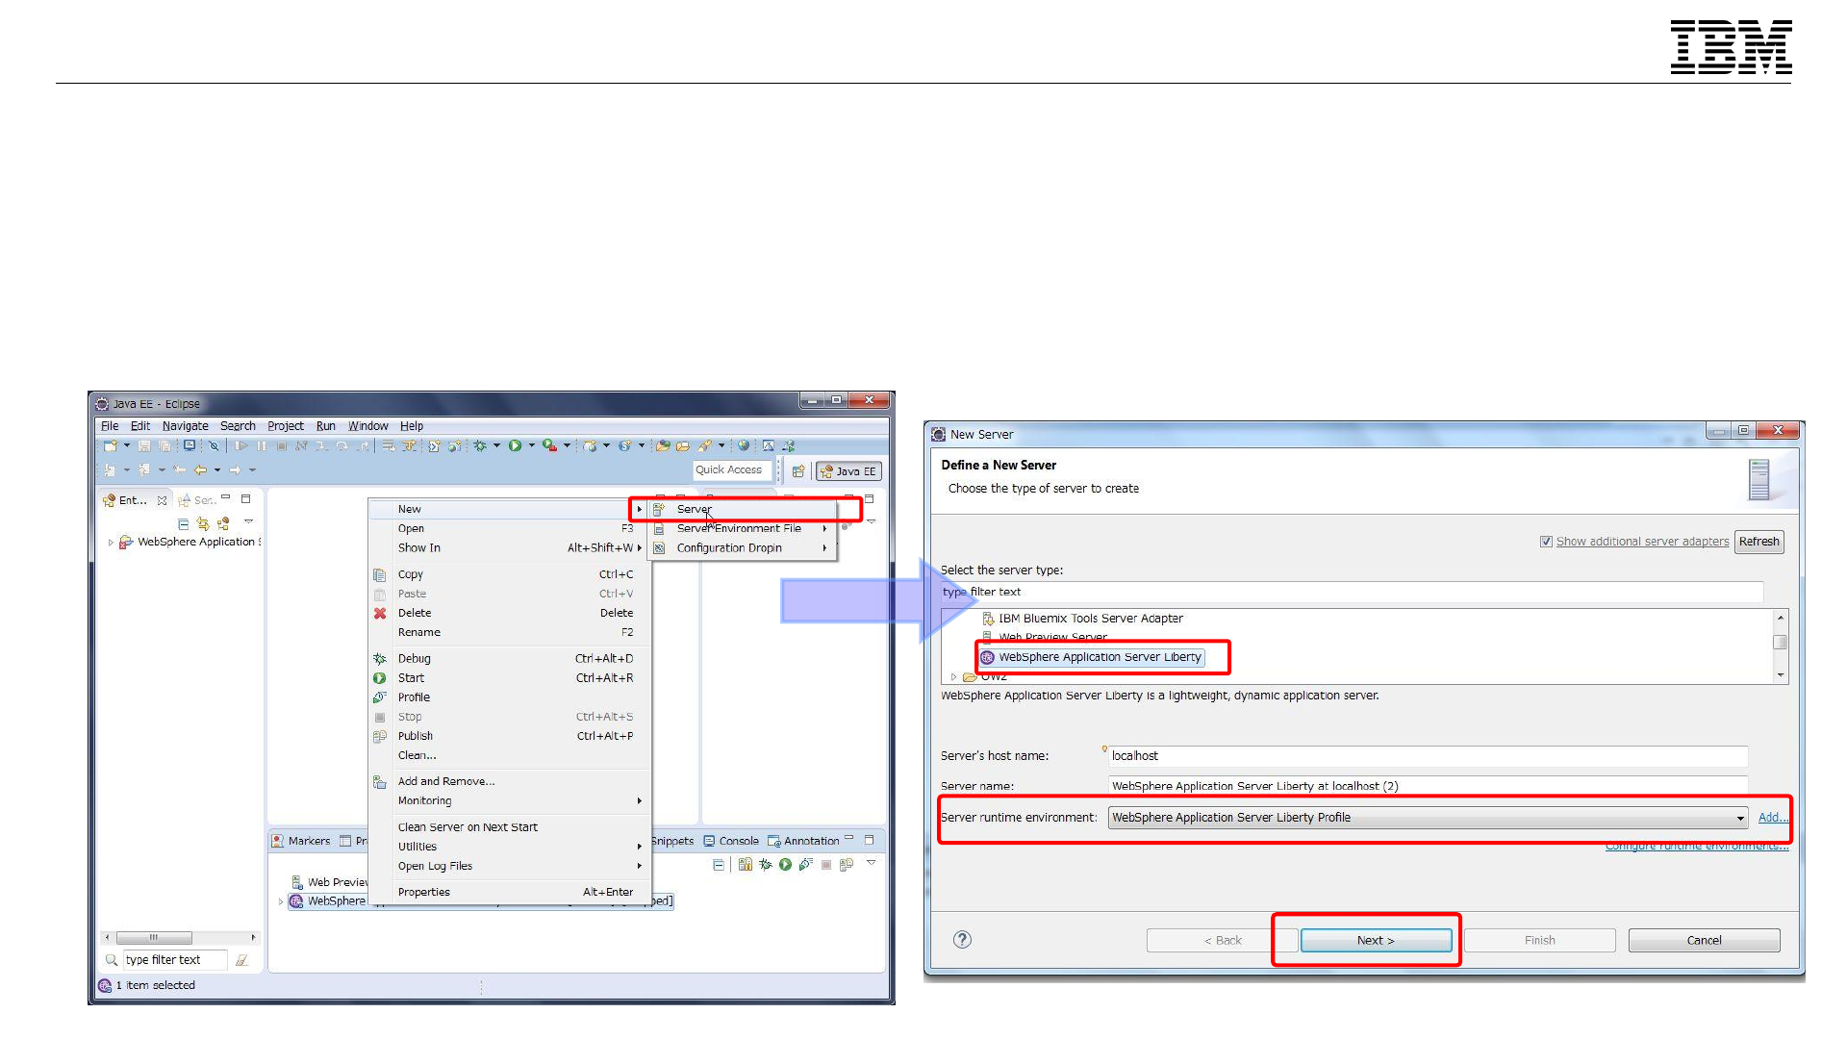Click the green Run toolbar icon
This screenshot has height=1039, width=1847.
(516, 445)
